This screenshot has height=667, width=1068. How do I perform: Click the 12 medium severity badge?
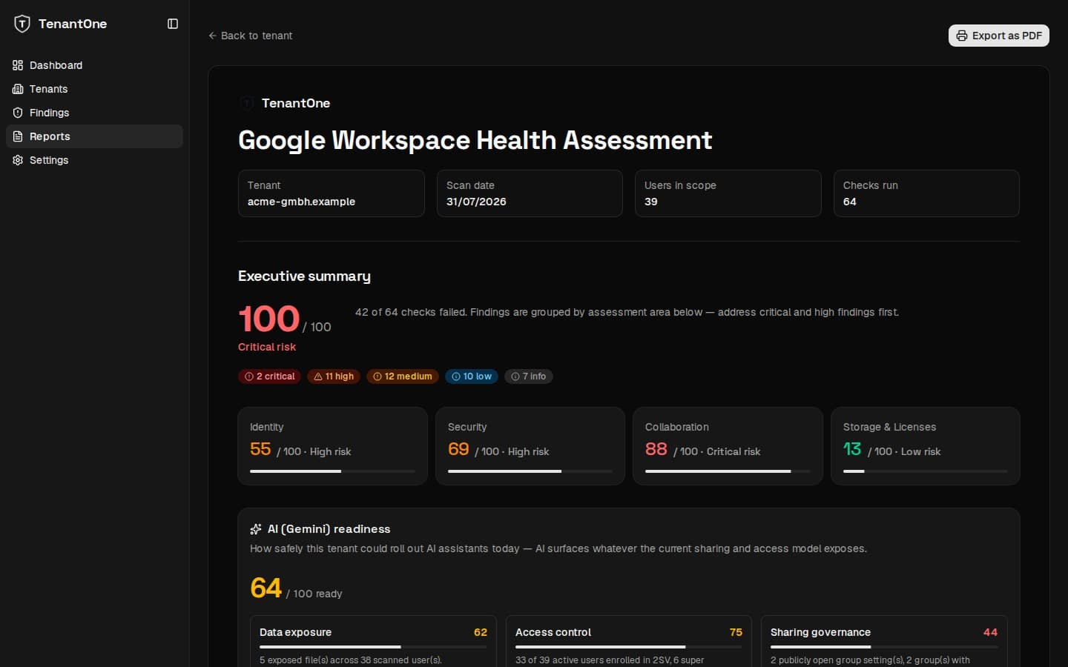pos(403,376)
